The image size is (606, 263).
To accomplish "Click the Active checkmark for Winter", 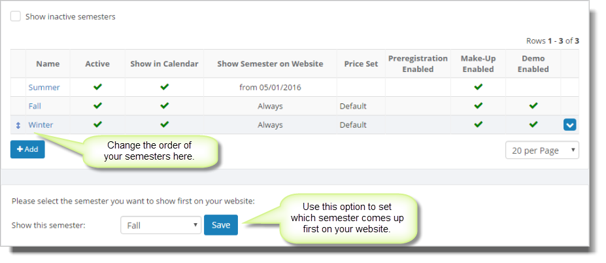I will pos(97,124).
